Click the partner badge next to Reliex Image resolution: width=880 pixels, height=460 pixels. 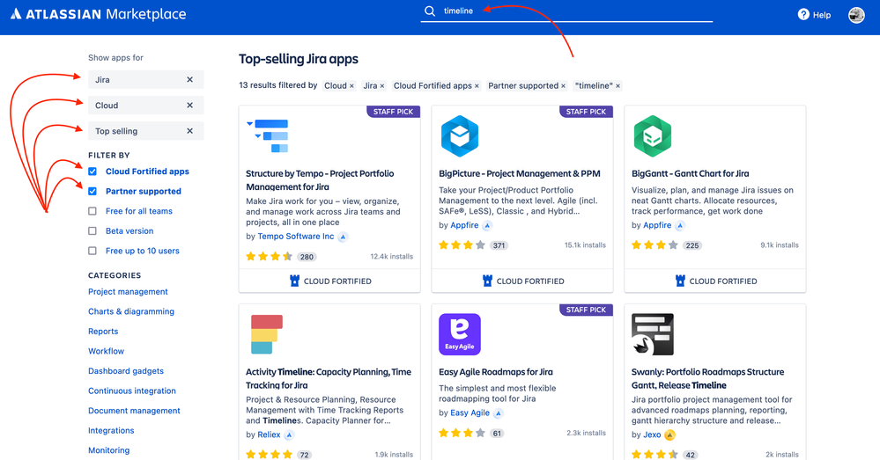(289, 435)
